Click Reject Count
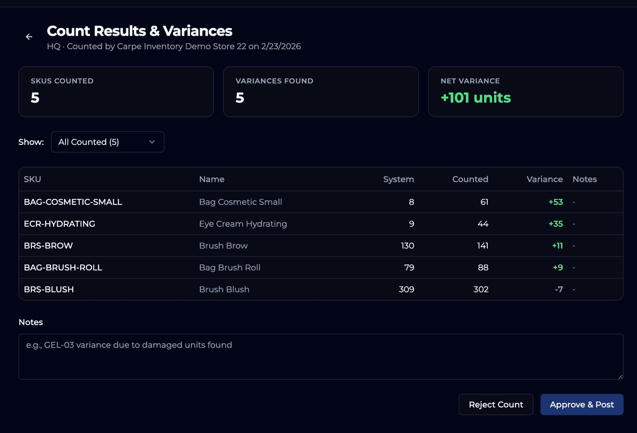 (x=495, y=404)
